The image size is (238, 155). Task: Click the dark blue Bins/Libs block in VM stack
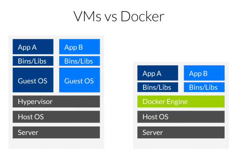click(x=33, y=61)
